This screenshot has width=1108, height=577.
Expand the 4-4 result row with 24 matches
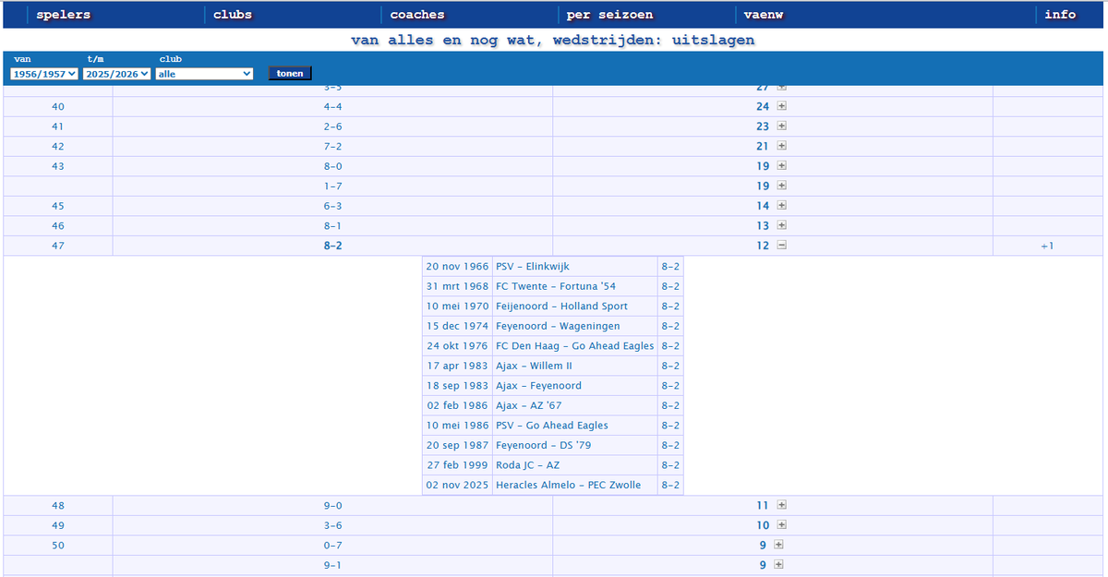(x=781, y=106)
